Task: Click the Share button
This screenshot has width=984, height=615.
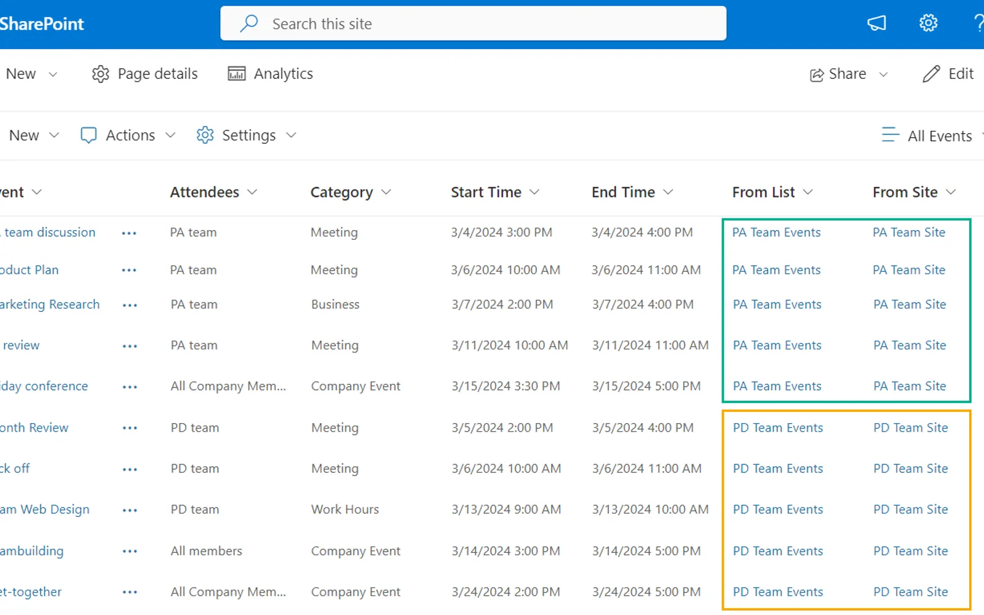Action: click(x=838, y=74)
